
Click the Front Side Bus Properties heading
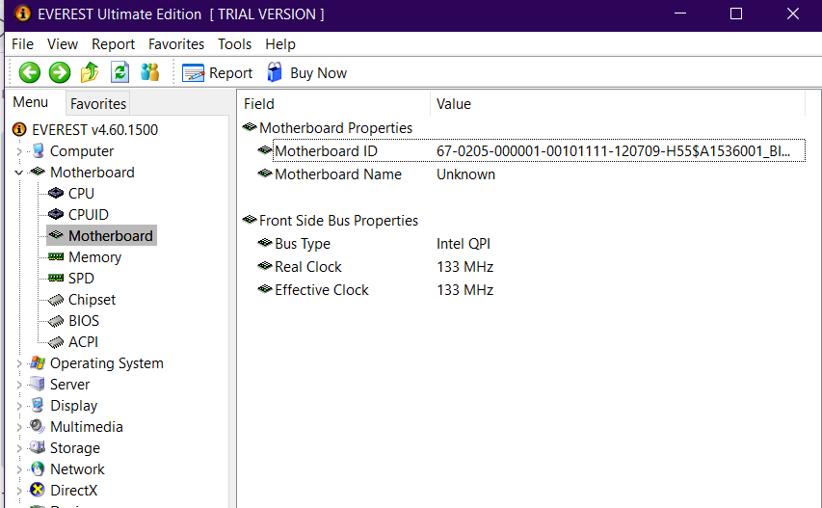click(338, 220)
